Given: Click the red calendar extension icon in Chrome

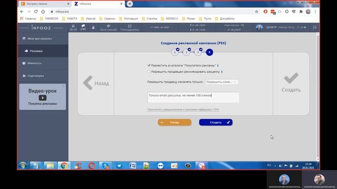Looking at the screenshot, I should (x=273, y=12).
